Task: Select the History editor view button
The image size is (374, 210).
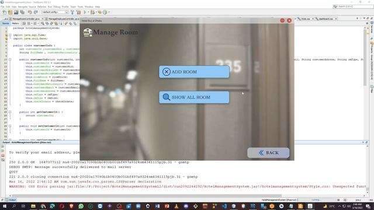Action: 15,23
